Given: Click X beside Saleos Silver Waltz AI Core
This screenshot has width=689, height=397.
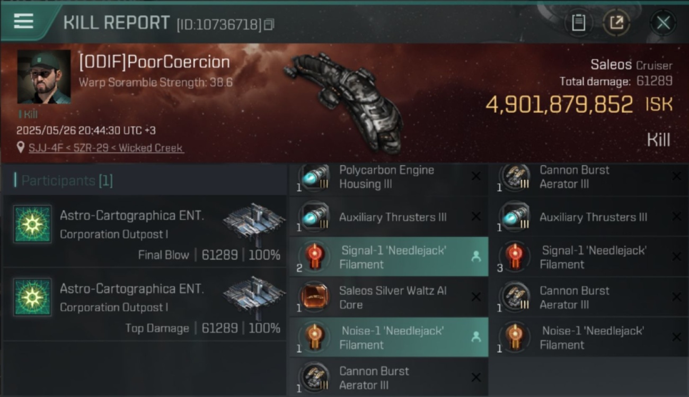Looking at the screenshot, I should pyautogui.click(x=476, y=297).
